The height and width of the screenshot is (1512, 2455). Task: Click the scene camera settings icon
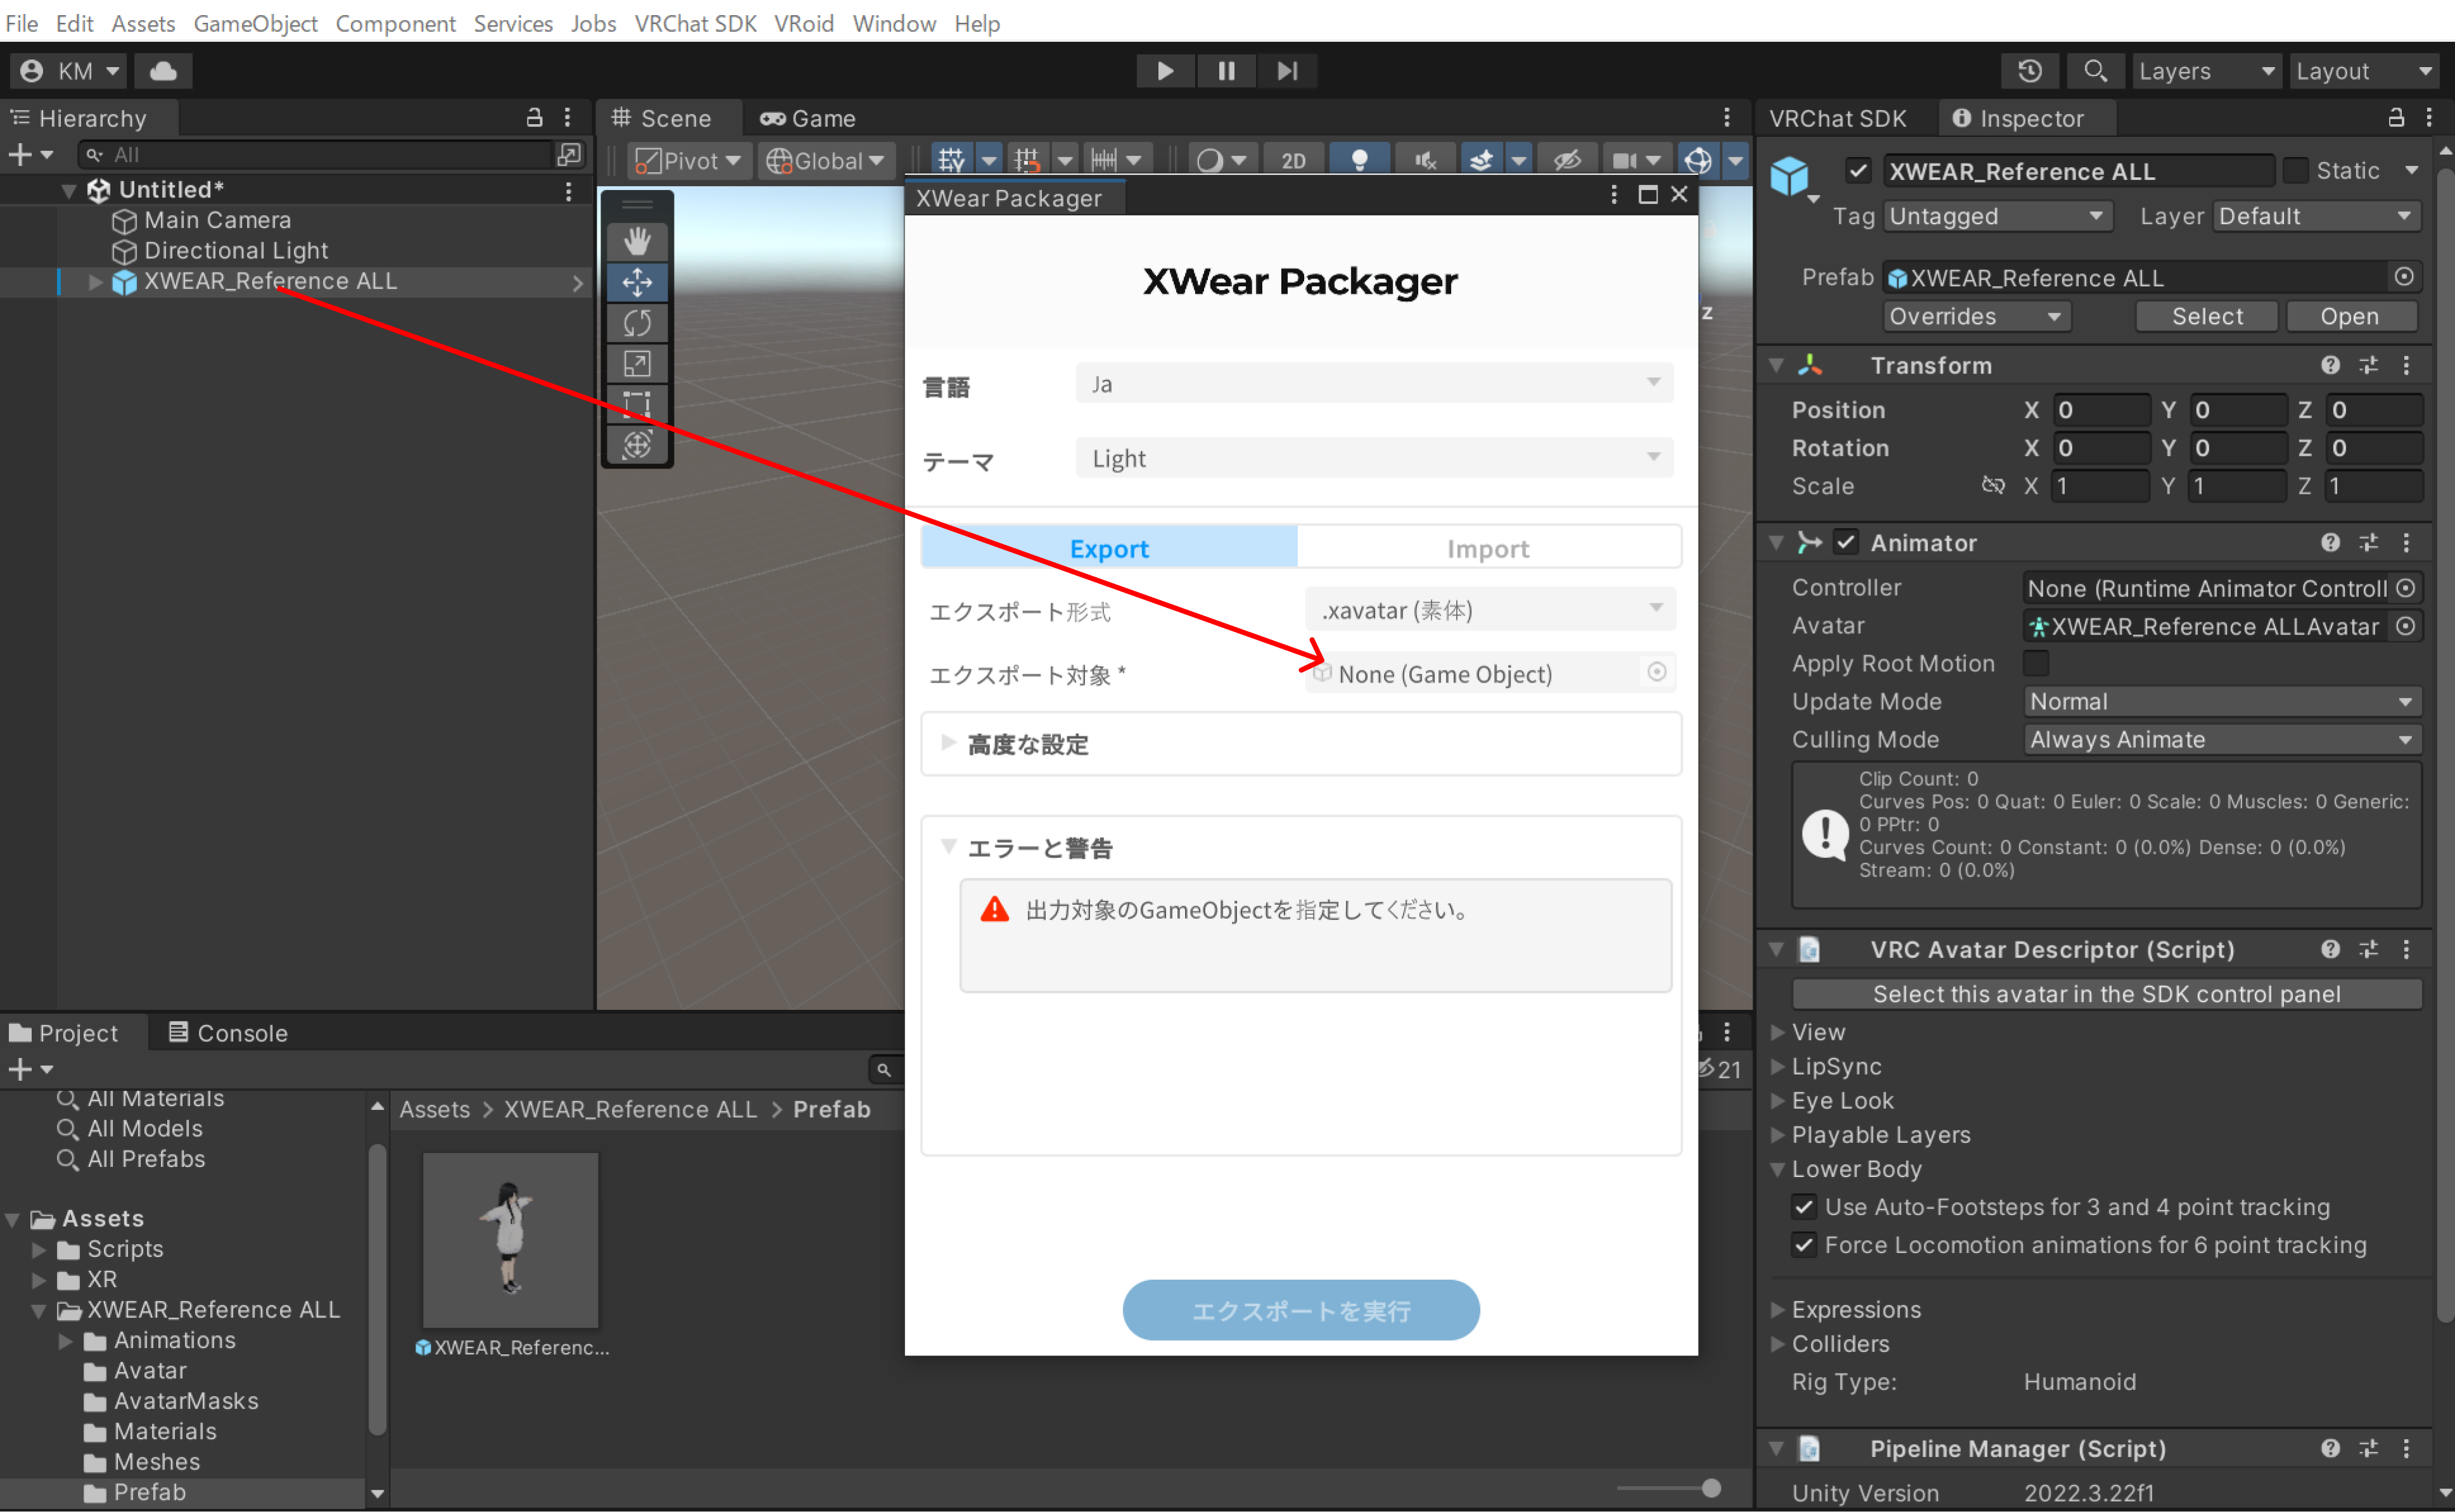point(1625,160)
